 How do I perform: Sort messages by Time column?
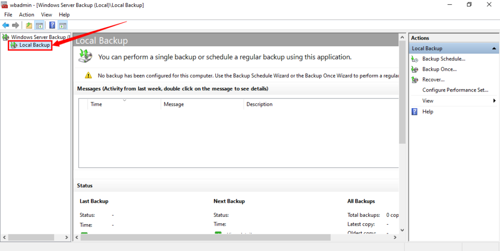(x=124, y=104)
